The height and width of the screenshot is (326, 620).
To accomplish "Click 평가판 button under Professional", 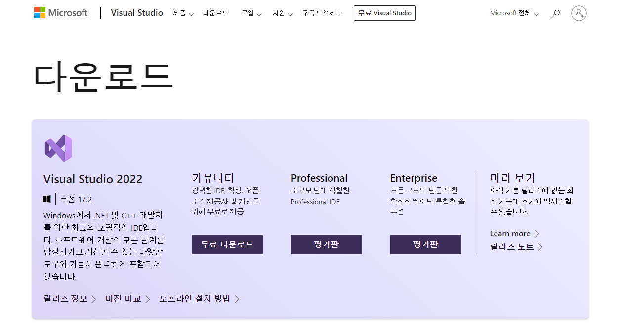I will (327, 244).
